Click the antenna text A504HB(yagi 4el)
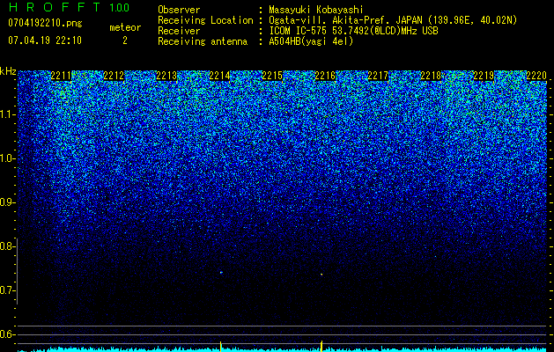This screenshot has width=554, height=352. tap(311, 41)
